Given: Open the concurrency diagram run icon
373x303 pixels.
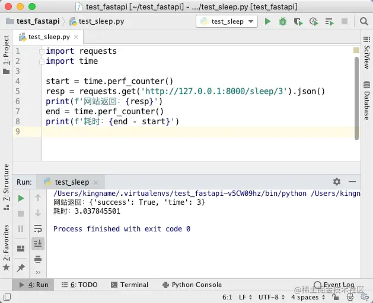Looking at the screenshot, I should click(330, 22).
